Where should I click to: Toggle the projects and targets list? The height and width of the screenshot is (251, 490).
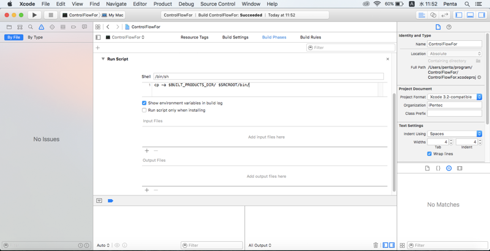tap(98, 37)
